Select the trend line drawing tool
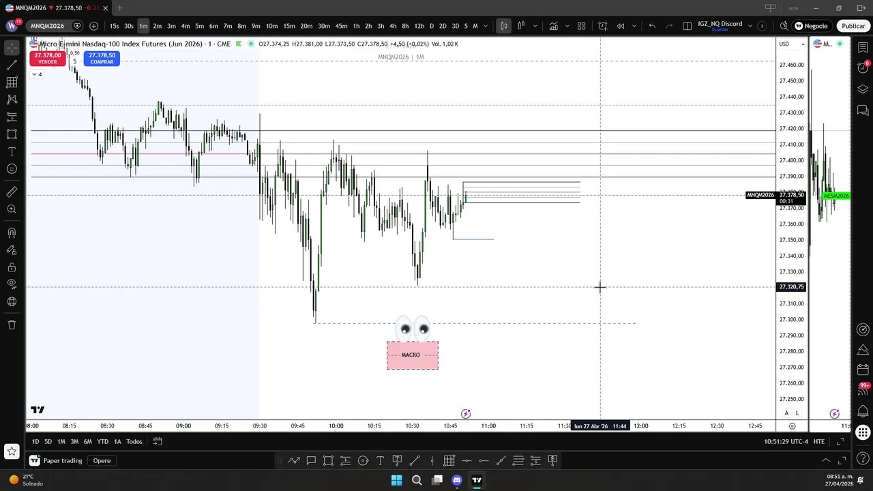The width and height of the screenshot is (873, 491). (12, 65)
